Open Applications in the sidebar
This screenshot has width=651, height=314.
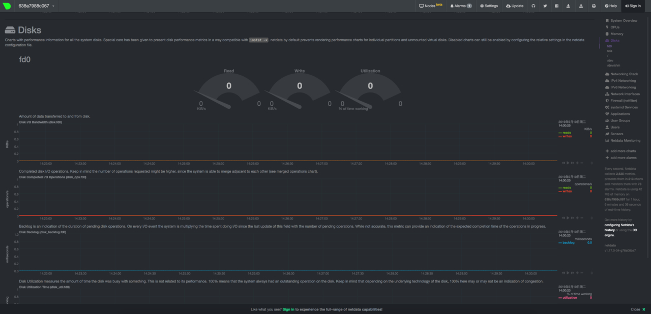coord(617,114)
